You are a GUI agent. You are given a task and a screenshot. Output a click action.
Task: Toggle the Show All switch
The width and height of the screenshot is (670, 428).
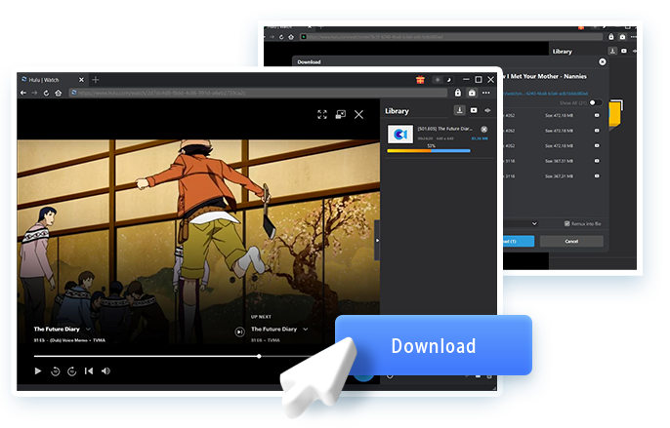pyautogui.click(x=595, y=102)
